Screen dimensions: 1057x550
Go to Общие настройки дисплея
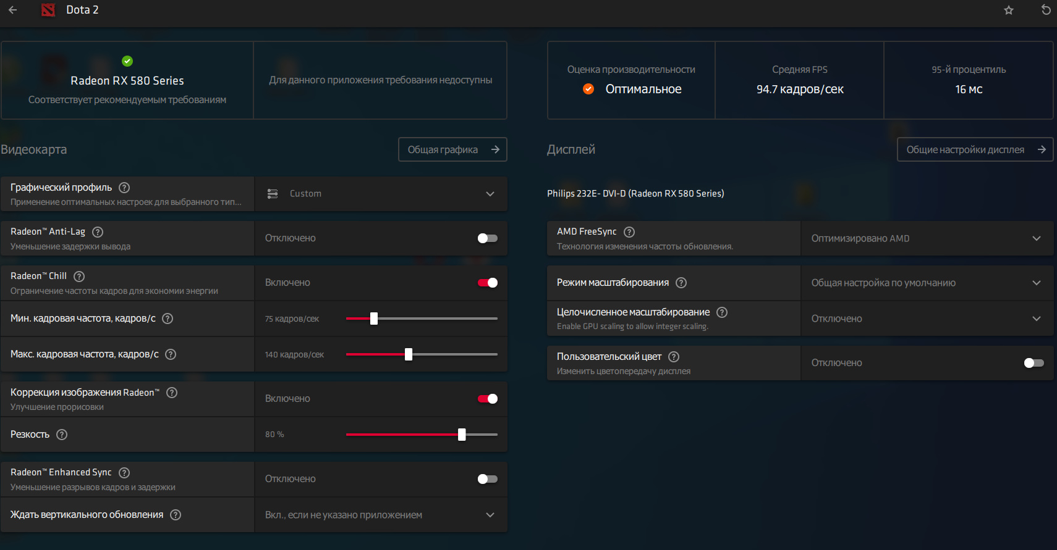975,149
